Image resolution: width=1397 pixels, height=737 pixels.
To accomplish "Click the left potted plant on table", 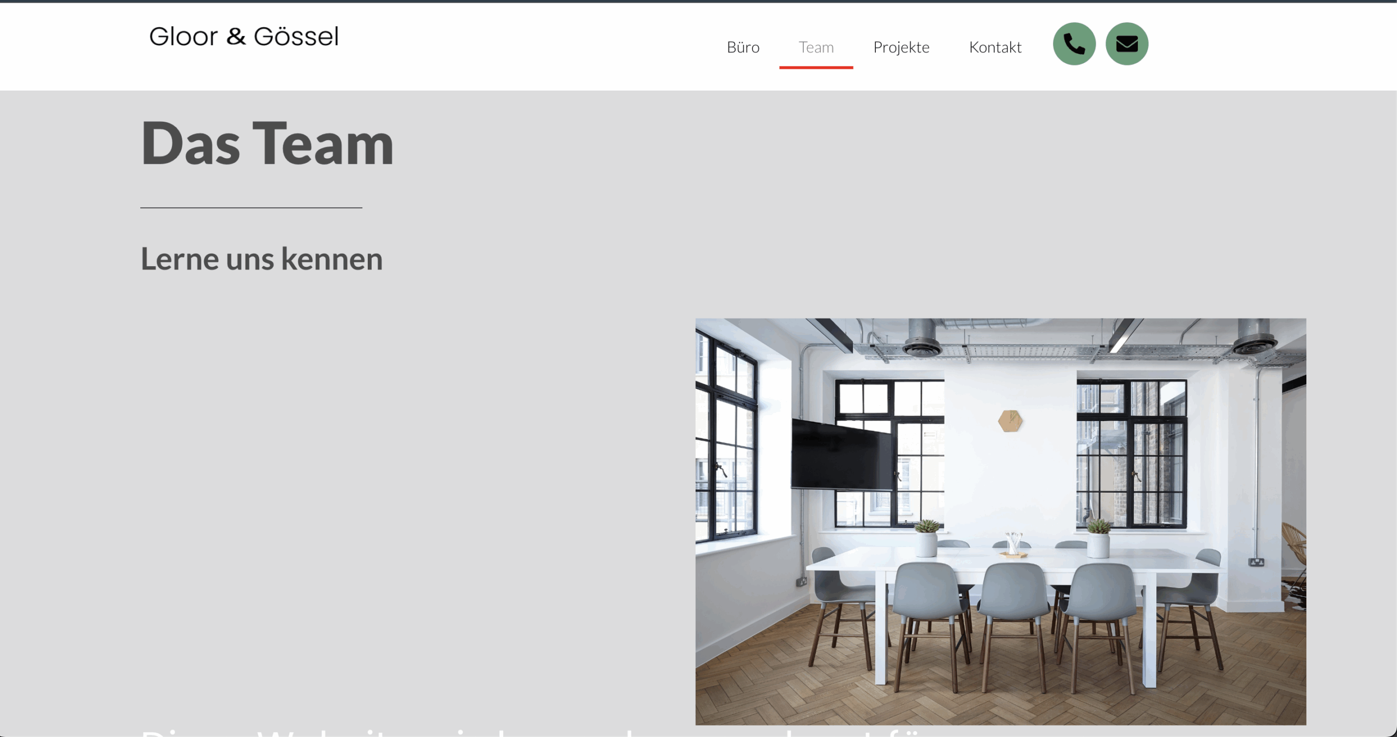I will (x=927, y=538).
